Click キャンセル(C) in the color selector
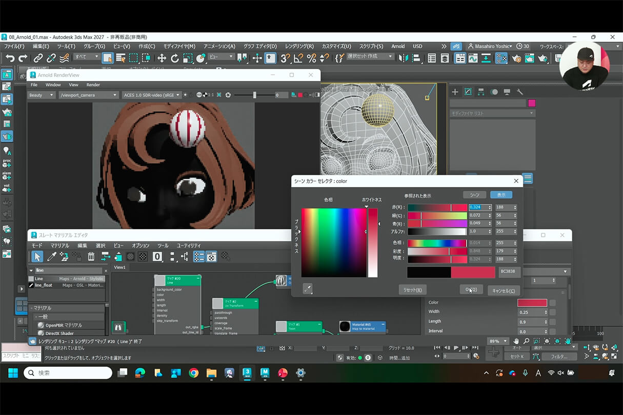Screen dimensions: 623x415 point(504,290)
